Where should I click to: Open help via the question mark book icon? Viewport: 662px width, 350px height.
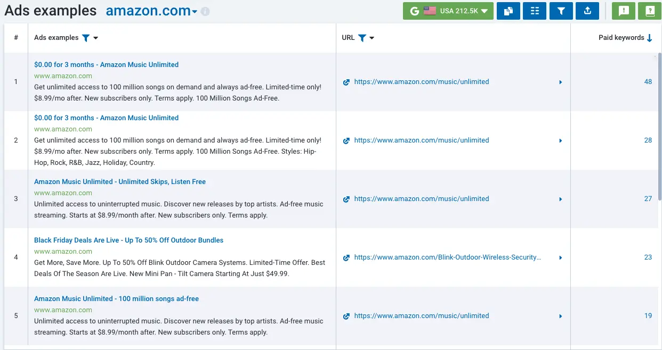pyautogui.click(x=649, y=10)
